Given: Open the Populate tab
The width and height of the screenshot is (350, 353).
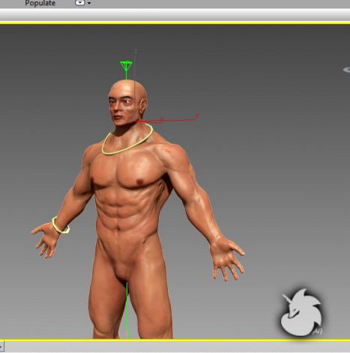Looking at the screenshot, I should pyautogui.click(x=40, y=3).
